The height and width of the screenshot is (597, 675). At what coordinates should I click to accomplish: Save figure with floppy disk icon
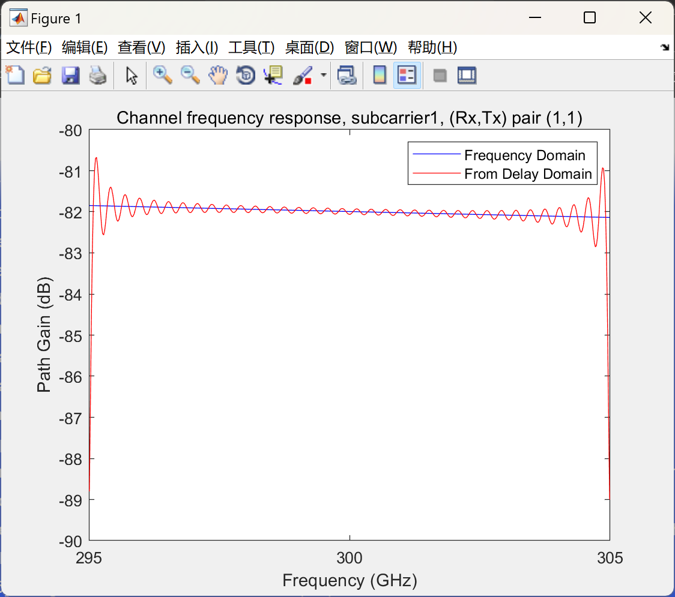pyautogui.click(x=70, y=75)
